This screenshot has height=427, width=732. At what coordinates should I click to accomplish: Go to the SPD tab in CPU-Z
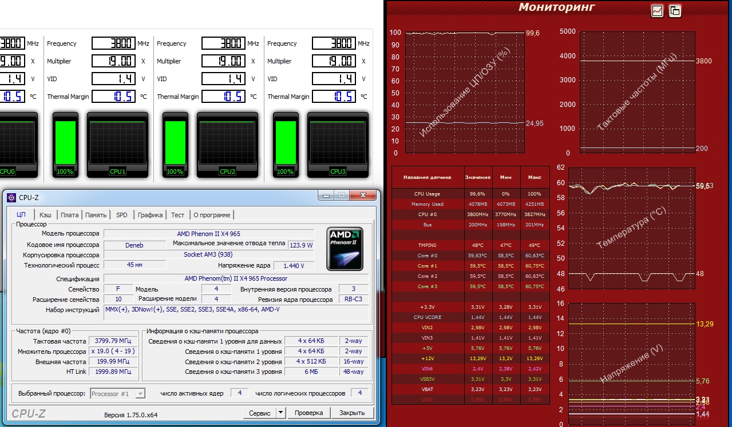pos(122,215)
